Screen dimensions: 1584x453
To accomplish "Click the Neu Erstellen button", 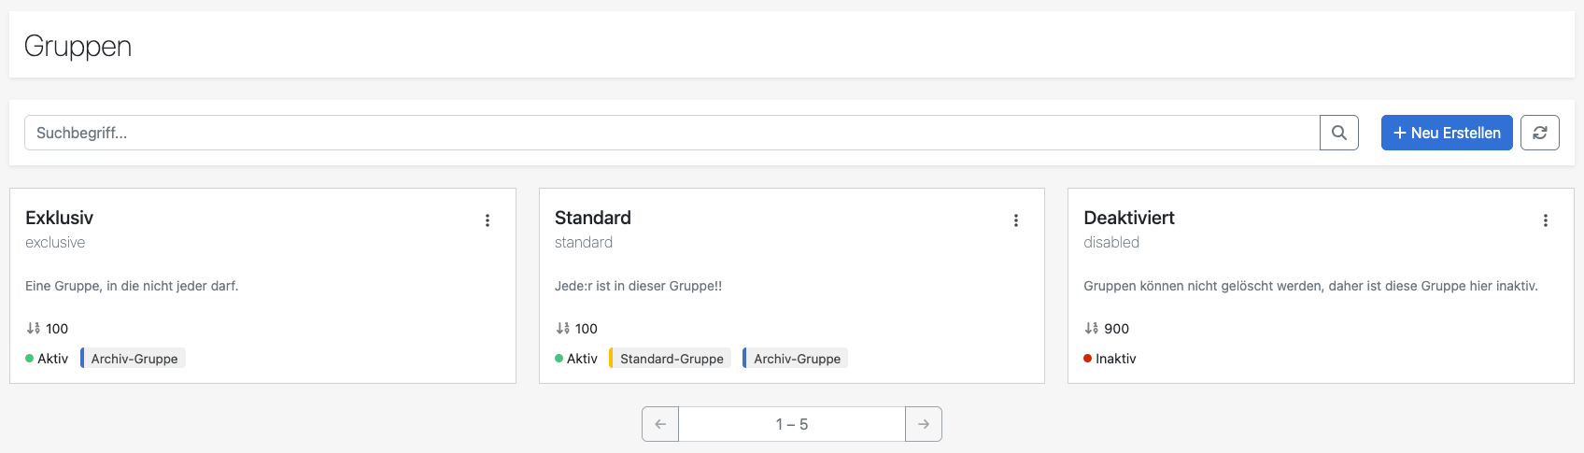I will coord(1446,133).
